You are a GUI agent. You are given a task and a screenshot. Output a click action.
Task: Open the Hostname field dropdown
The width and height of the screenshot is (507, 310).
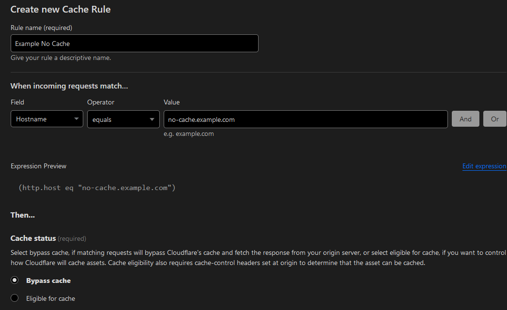pos(47,119)
